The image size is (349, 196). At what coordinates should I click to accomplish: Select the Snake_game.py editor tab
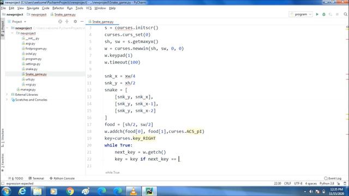[x=103, y=22]
